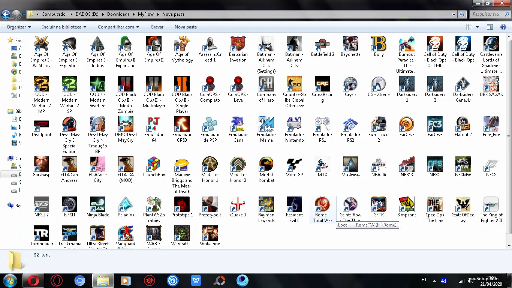Toggle the preview pane button
Screen dimensions: 512x288
[x=490, y=27]
